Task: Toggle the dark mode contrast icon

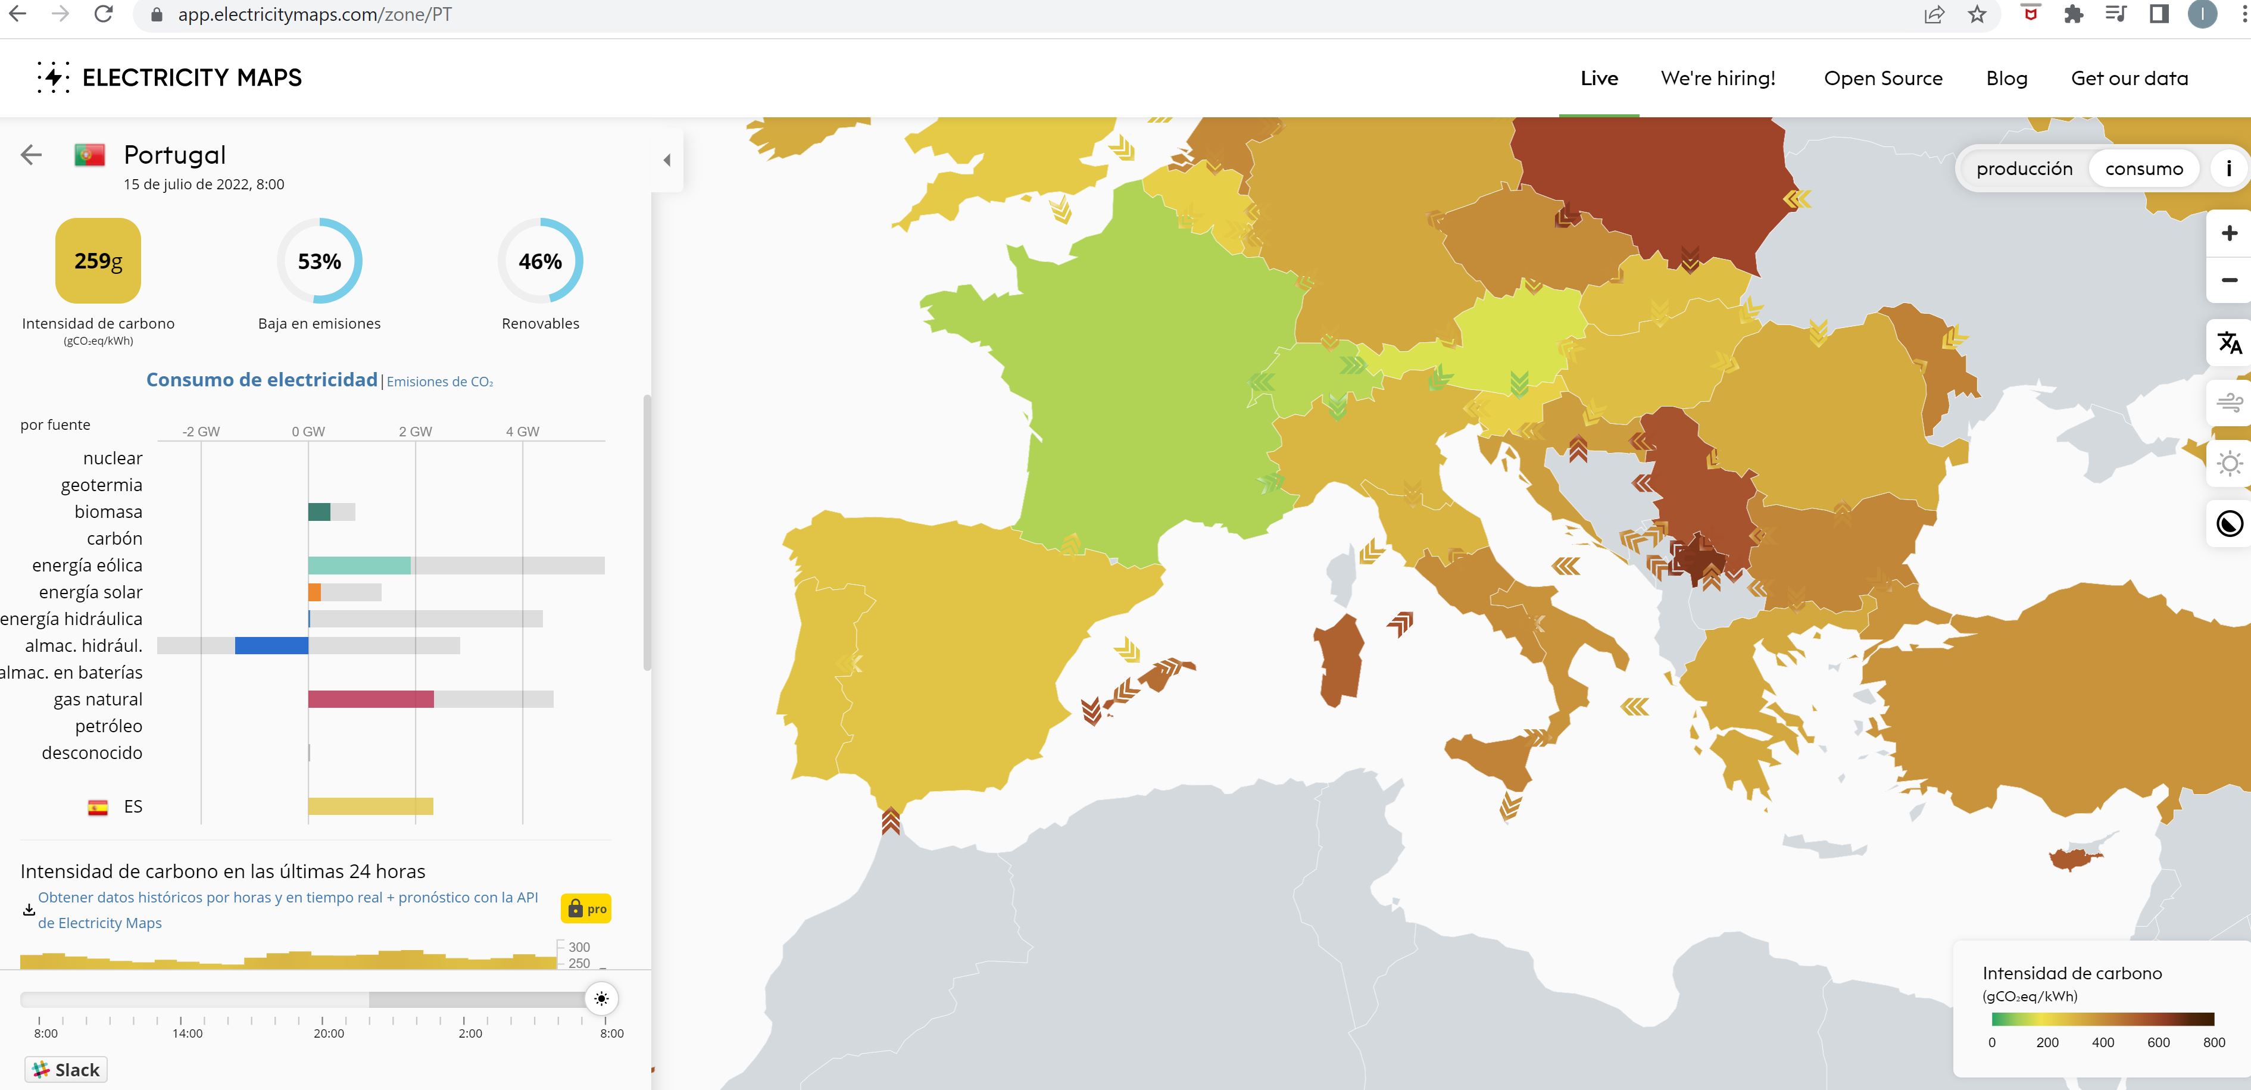Action: pos(2229,524)
